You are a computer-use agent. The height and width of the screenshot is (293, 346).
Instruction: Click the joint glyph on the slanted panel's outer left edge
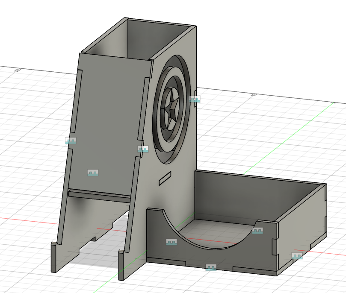pos(71,141)
